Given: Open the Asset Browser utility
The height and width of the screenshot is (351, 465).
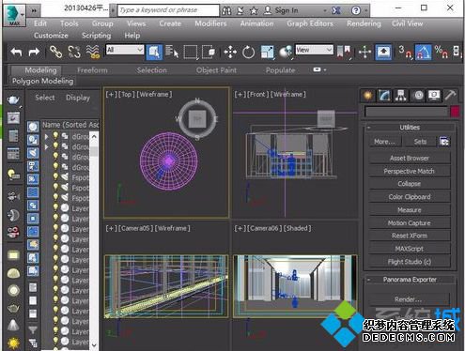Looking at the screenshot, I should pyautogui.click(x=410, y=159).
